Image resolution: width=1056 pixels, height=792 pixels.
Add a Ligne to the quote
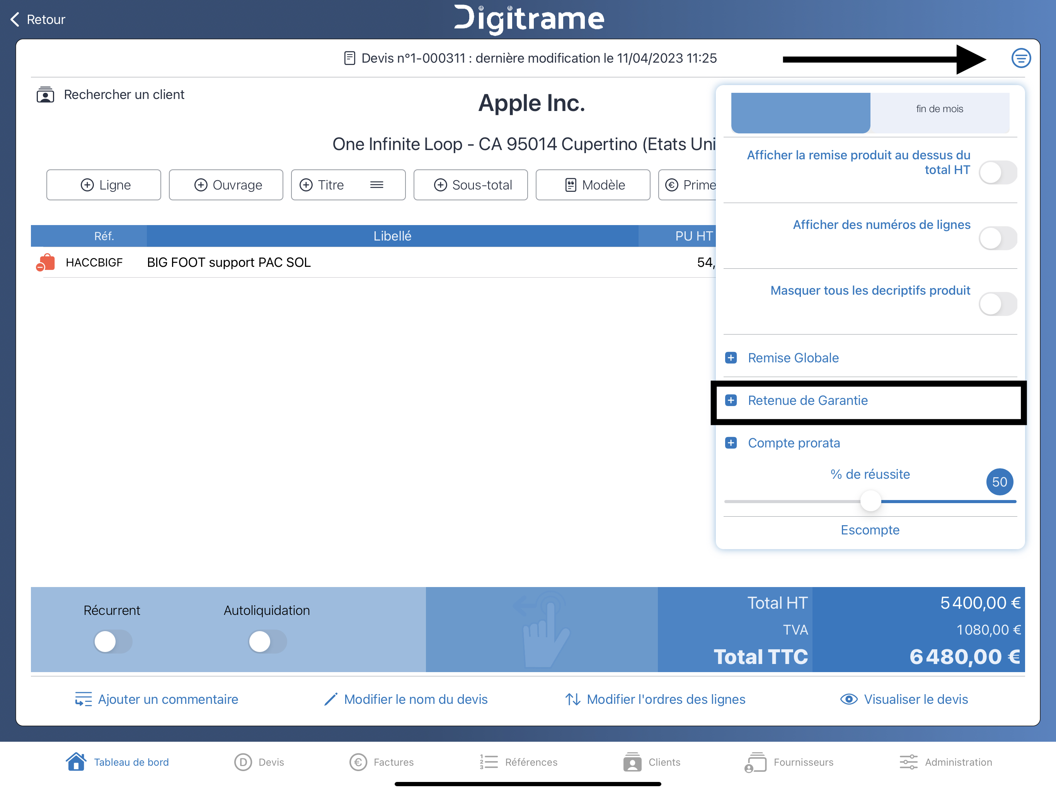click(x=104, y=185)
